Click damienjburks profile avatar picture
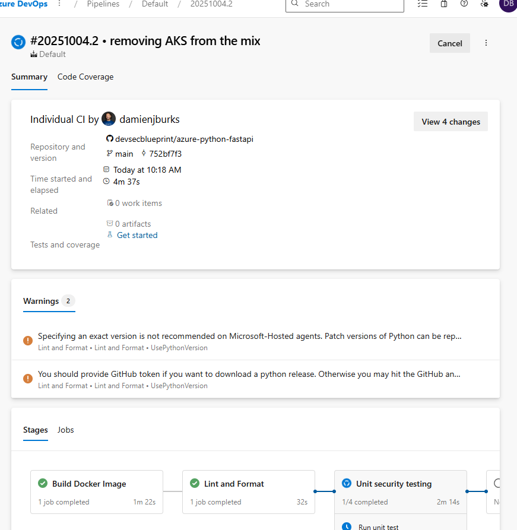The width and height of the screenshot is (517, 530). (x=109, y=119)
